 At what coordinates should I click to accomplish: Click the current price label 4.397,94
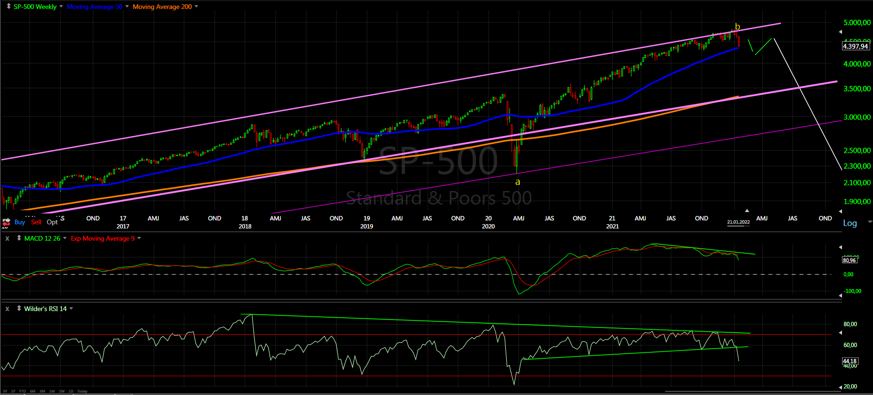point(856,46)
